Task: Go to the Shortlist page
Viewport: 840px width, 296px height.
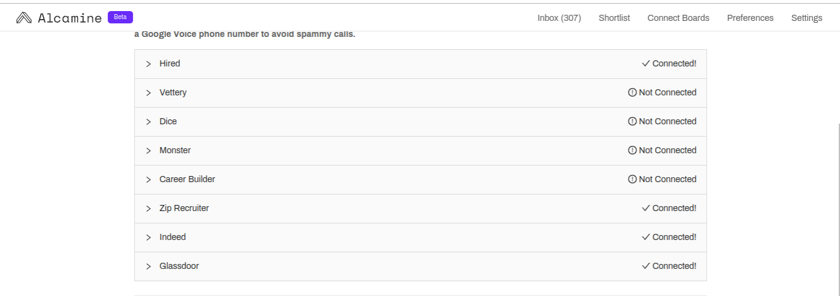Action: (x=614, y=18)
